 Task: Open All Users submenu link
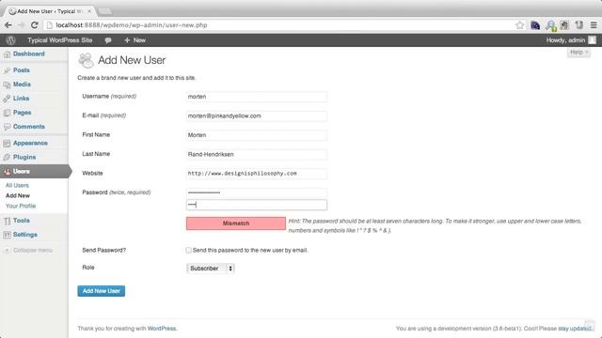click(17, 186)
